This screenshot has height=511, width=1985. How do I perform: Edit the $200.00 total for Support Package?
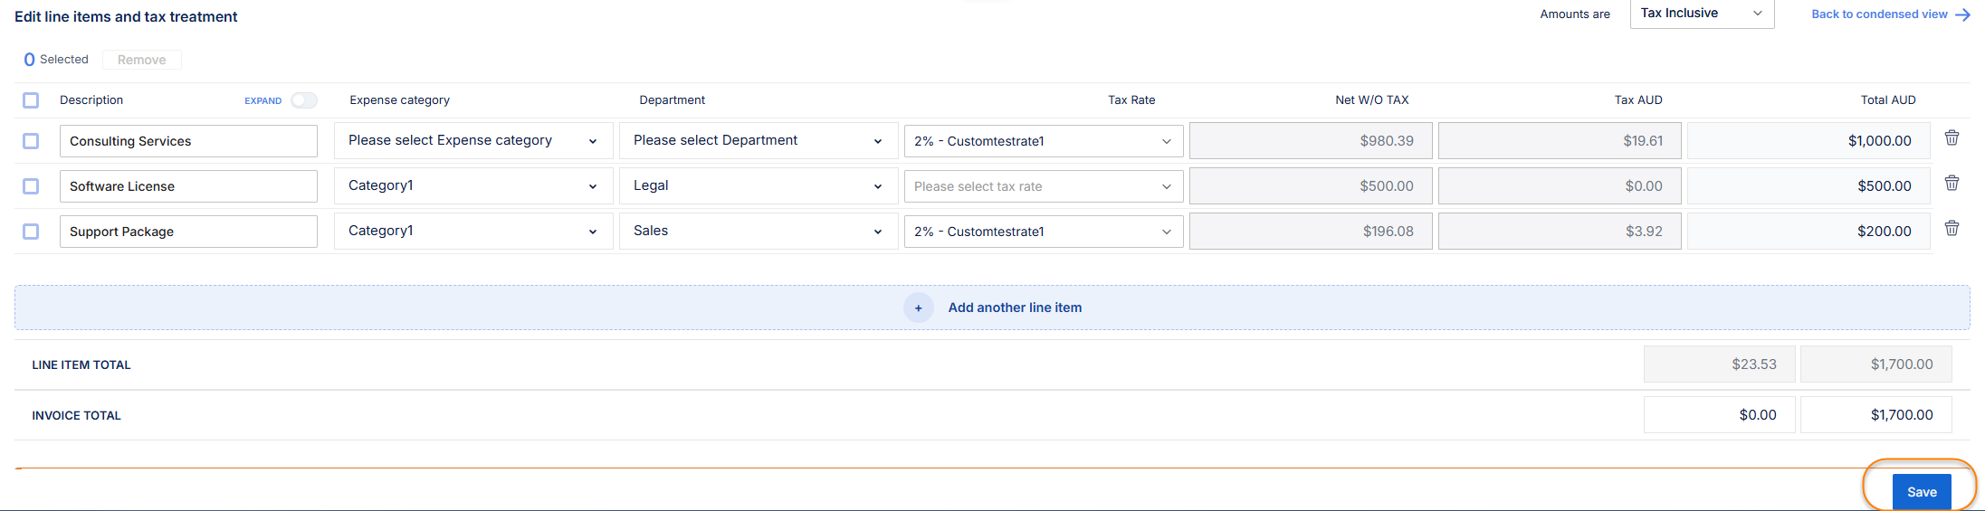[x=1808, y=232]
